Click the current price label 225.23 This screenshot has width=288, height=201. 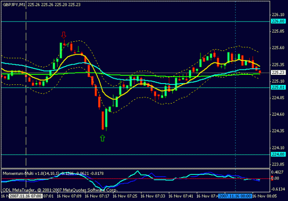coord(278,73)
